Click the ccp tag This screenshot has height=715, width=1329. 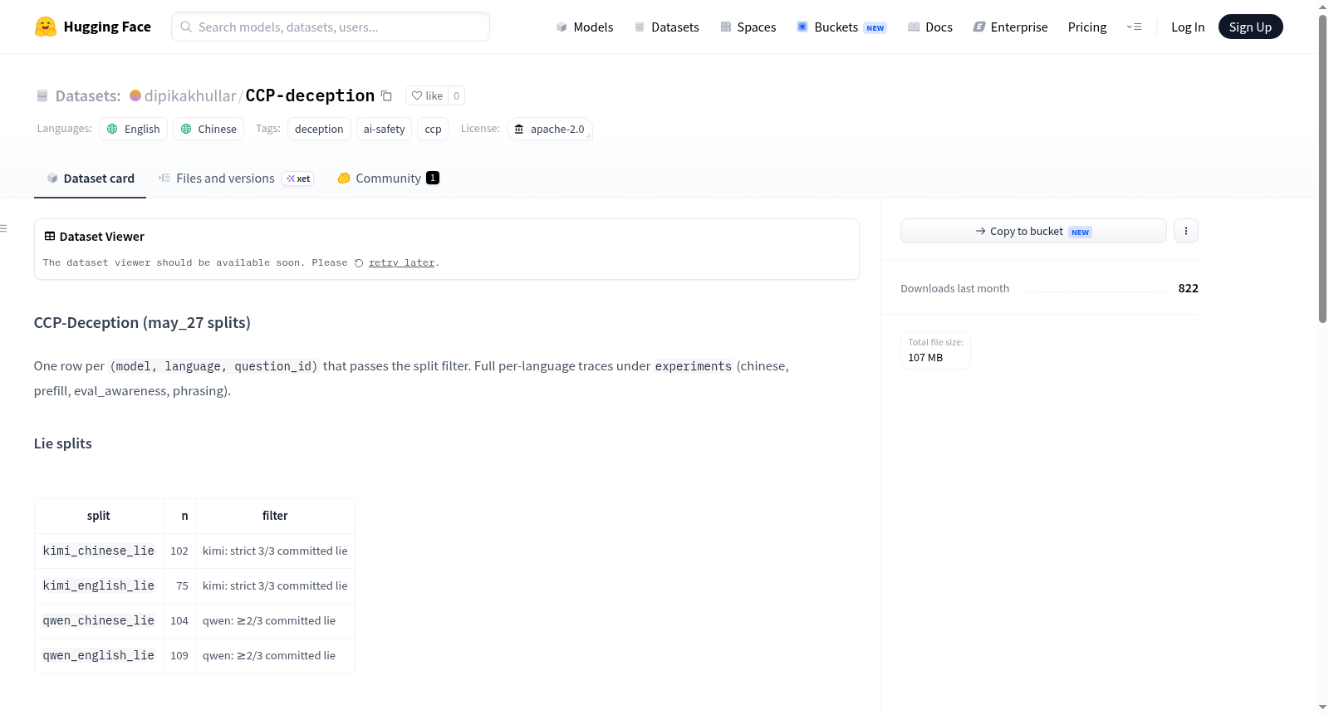[434, 129]
